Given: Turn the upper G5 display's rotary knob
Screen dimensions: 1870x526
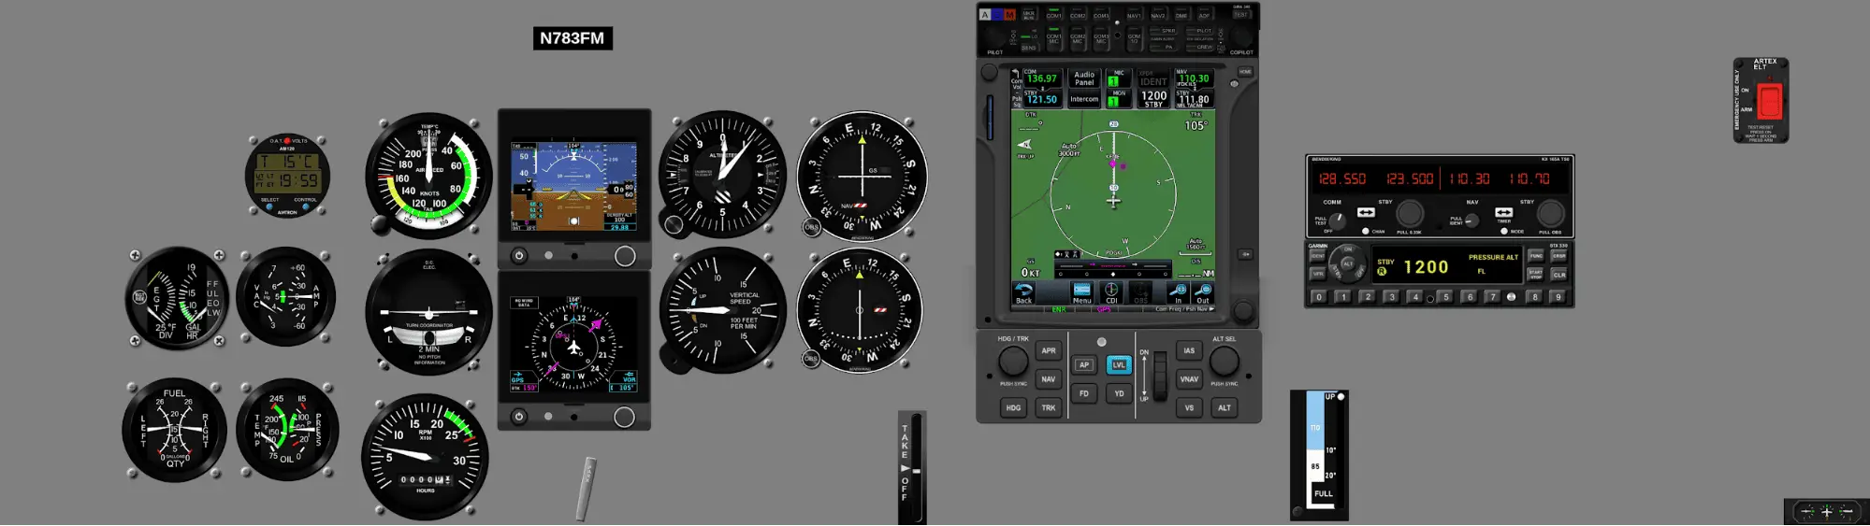Looking at the screenshot, I should 625,256.
